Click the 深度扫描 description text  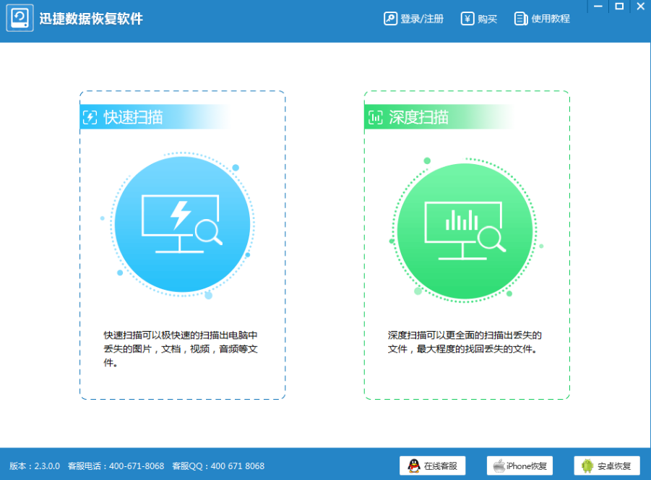(465, 342)
